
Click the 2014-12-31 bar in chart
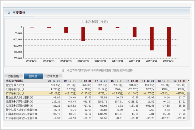click(66, 30)
